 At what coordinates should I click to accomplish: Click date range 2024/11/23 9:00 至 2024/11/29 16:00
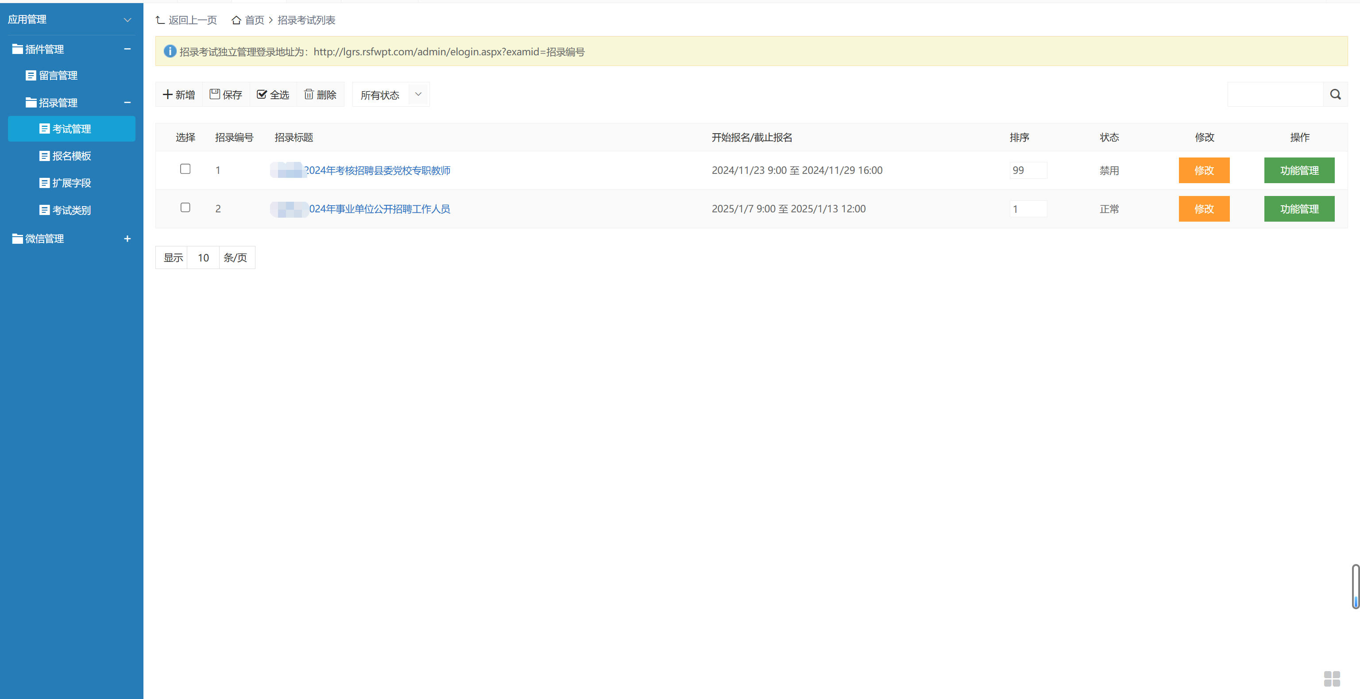[x=797, y=170]
